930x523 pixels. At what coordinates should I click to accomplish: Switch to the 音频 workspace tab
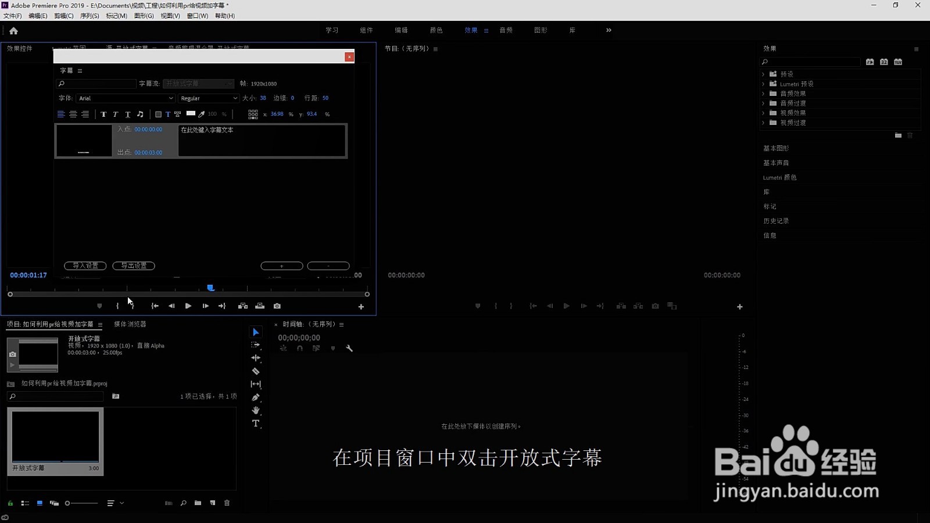point(506,30)
